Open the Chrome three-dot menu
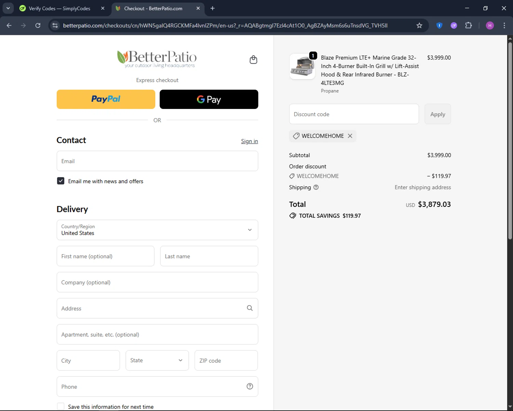Image resolution: width=513 pixels, height=411 pixels. point(504,25)
